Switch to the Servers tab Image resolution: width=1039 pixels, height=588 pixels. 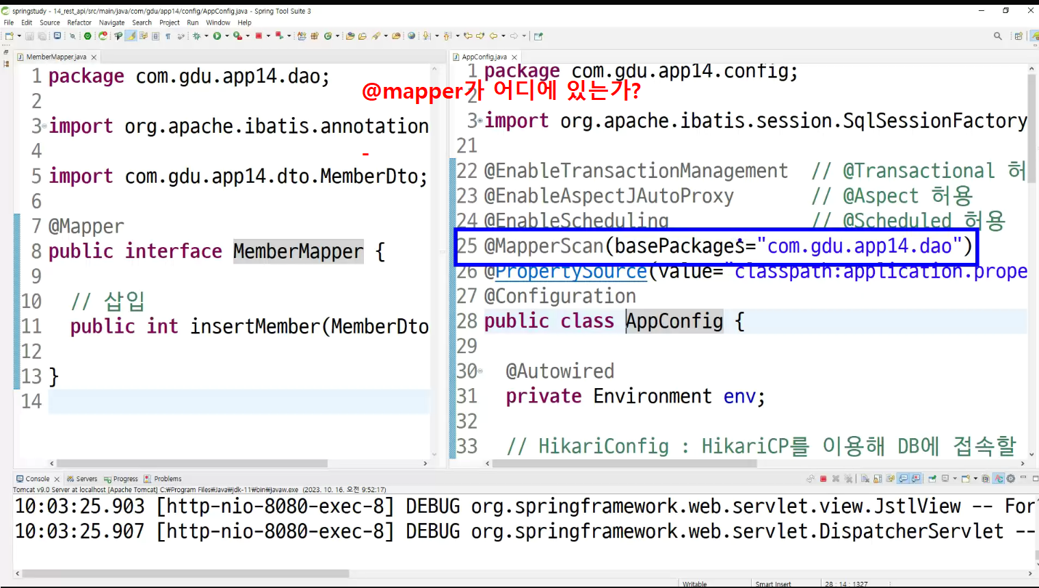[x=82, y=478]
